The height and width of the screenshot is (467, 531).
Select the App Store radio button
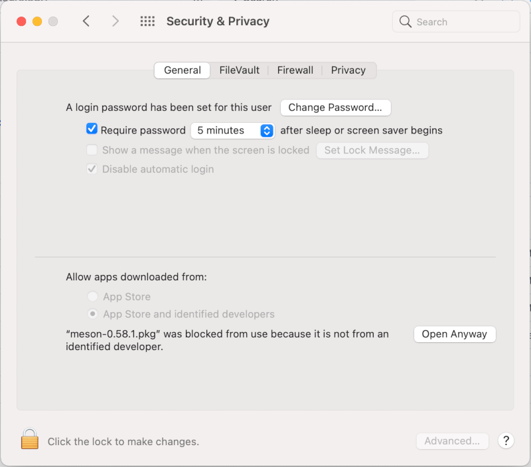pyautogui.click(x=92, y=296)
